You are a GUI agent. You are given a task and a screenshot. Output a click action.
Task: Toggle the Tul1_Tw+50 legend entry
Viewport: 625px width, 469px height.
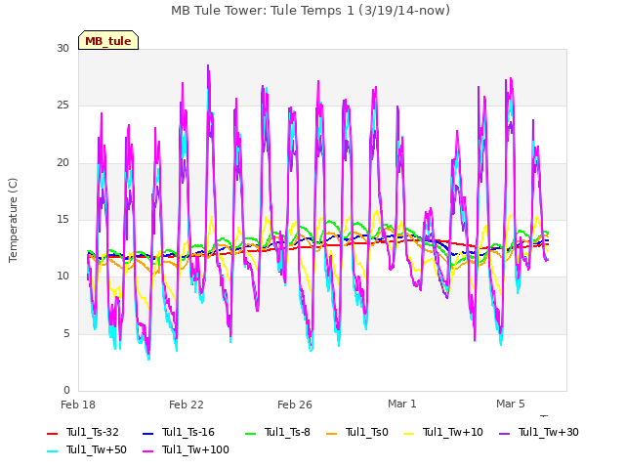[87, 449]
